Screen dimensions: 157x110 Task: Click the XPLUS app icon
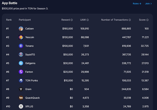pyautogui.click(x=21, y=106)
